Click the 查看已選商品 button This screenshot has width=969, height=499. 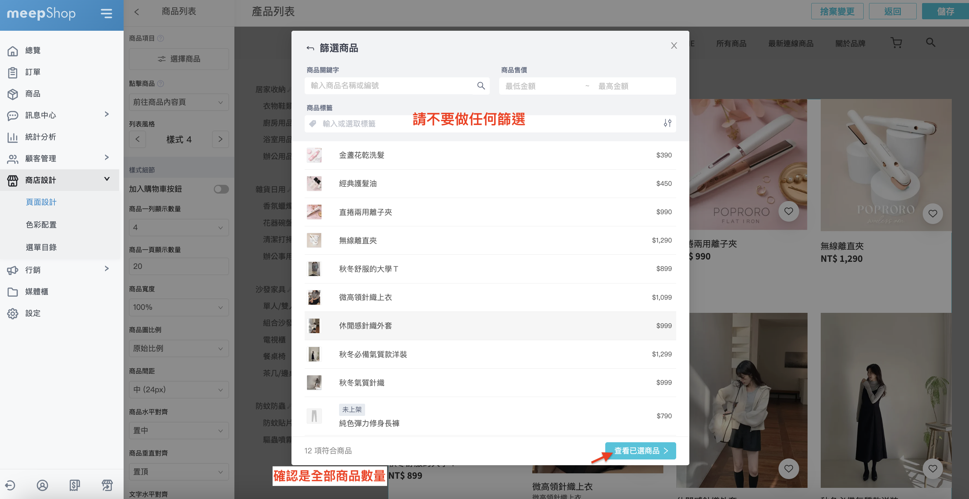coord(640,450)
